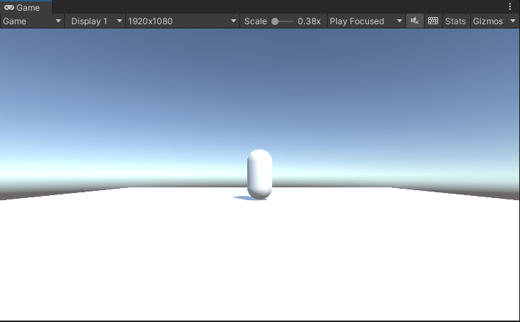Click the Scale label text
The image size is (520, 322).
pos(255,21)
